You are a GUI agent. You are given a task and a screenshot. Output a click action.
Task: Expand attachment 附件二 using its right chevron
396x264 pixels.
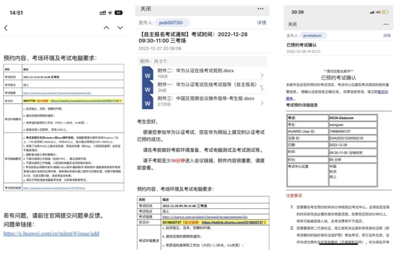261,74
